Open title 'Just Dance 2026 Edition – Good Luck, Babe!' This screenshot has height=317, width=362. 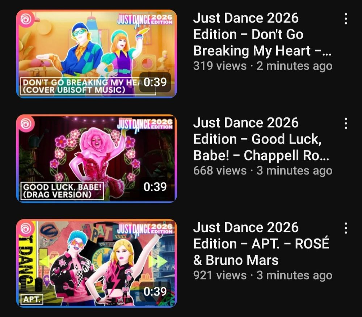pos(261,139)
